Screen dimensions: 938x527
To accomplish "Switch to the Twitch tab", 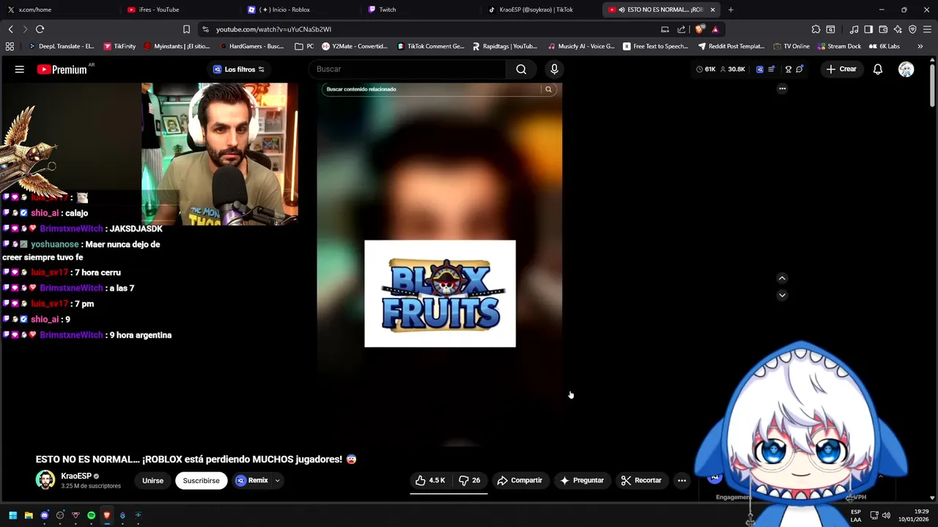I will point(421,10).
